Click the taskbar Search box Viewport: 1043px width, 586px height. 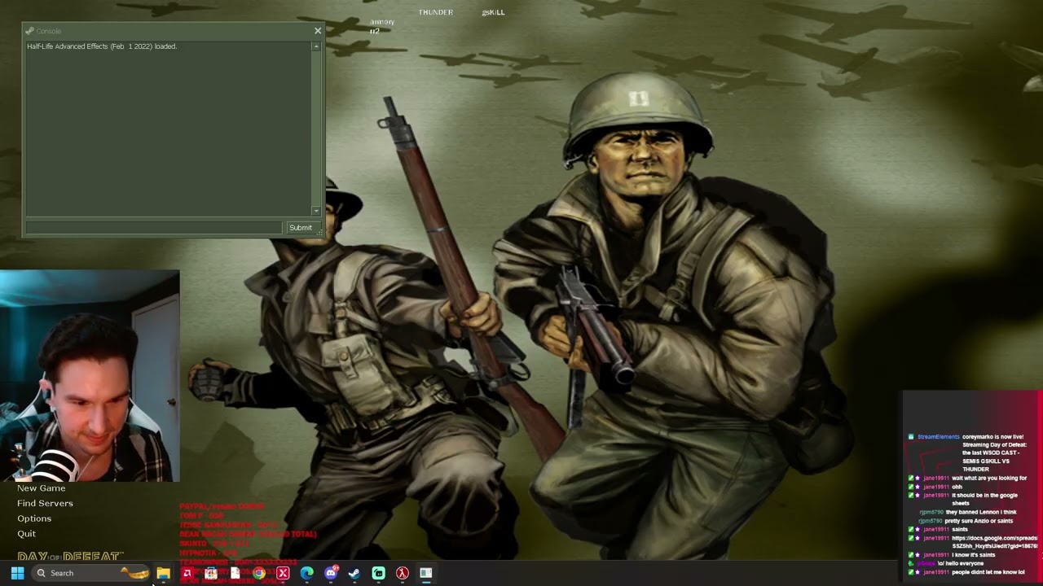90,573
